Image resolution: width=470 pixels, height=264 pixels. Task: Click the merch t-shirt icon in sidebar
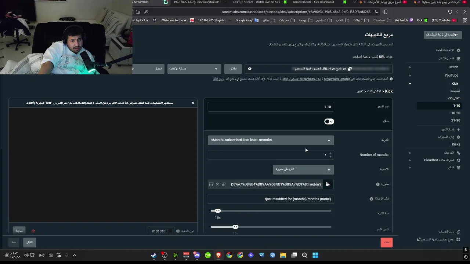point(458,168)
